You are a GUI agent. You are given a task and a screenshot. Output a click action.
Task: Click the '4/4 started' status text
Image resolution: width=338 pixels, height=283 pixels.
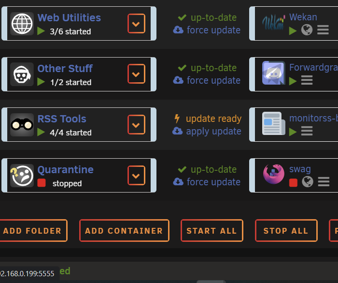tap(70, 133)
